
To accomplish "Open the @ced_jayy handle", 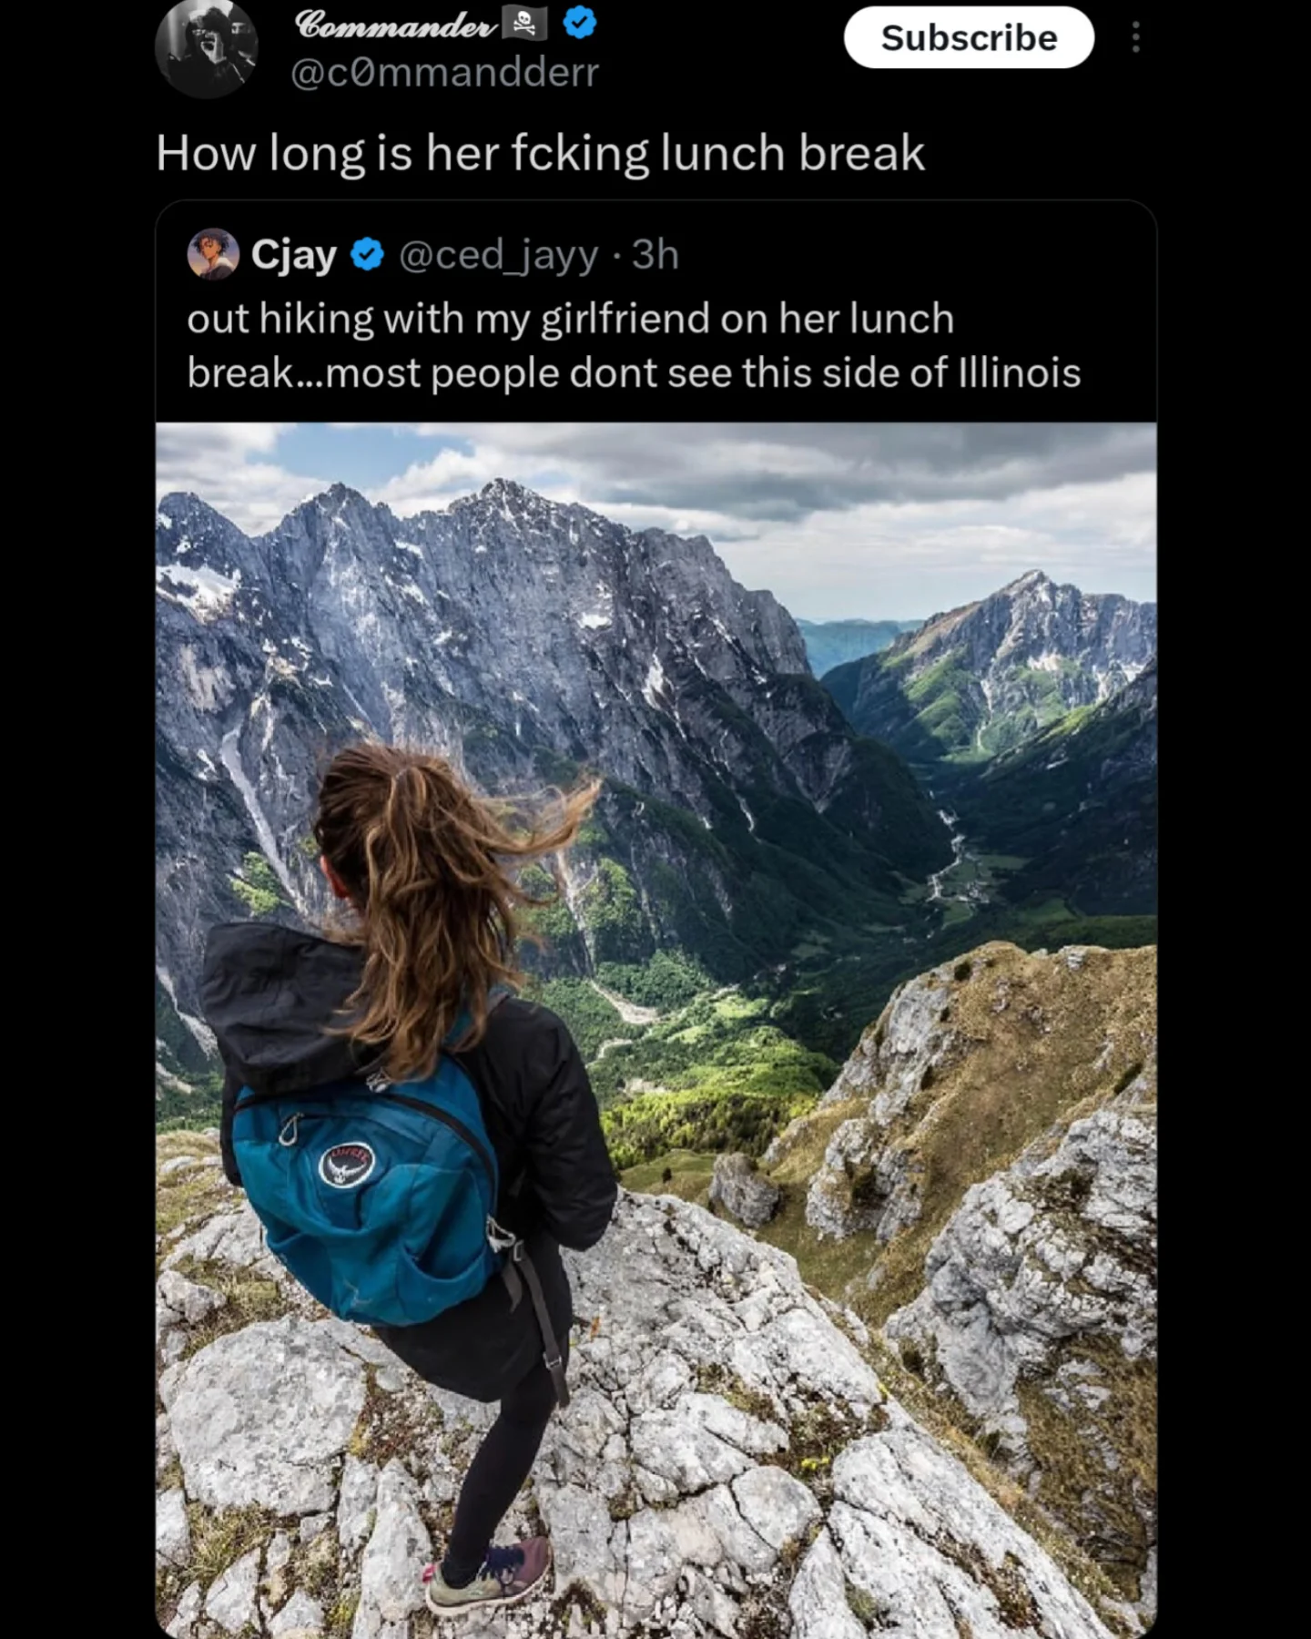I will [499, 255].
